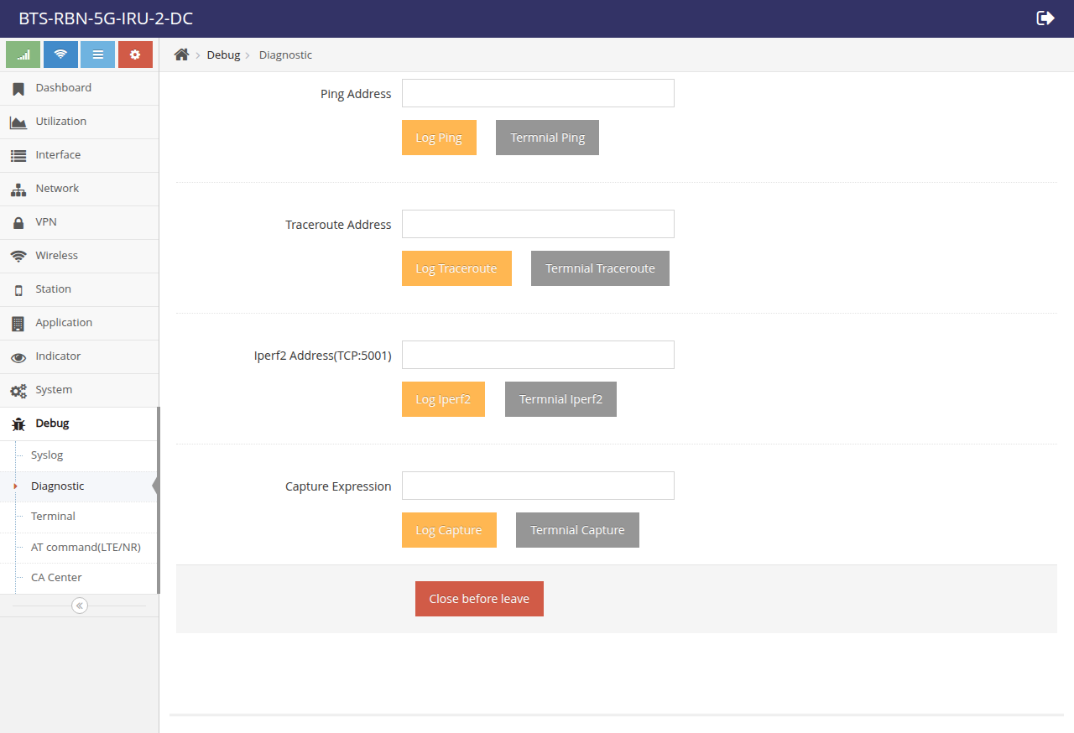The image size is (1074, 733).
Task: Click the Station mobile device icon
Action: coord(18,290)
